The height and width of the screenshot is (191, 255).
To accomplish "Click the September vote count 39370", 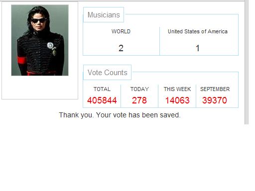I will pos(215,100).
